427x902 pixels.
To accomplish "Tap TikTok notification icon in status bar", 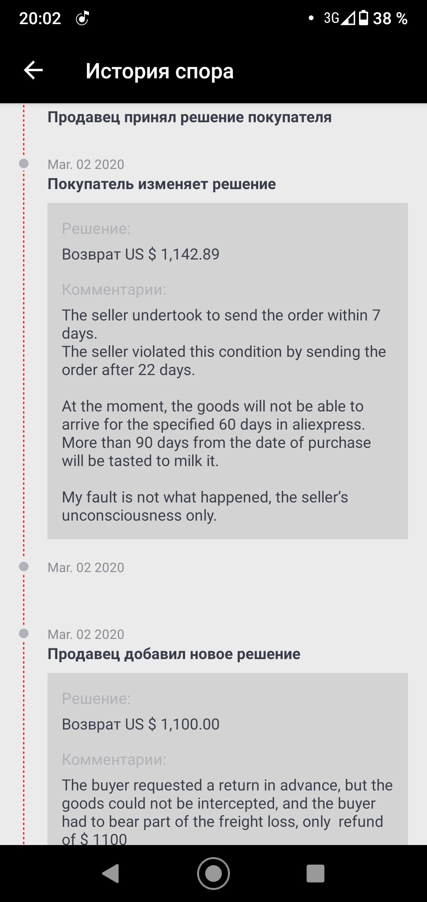I will point(82,18).
